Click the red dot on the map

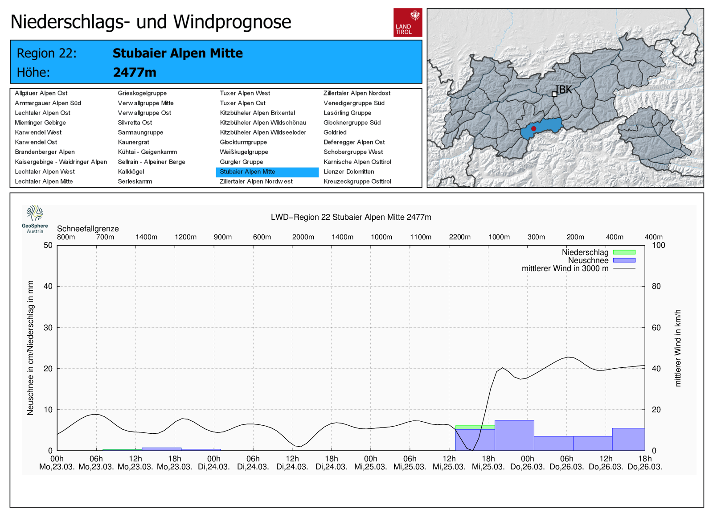click(x=533, y=128)
